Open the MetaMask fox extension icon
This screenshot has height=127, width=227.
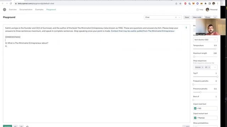tap(193, 4)
